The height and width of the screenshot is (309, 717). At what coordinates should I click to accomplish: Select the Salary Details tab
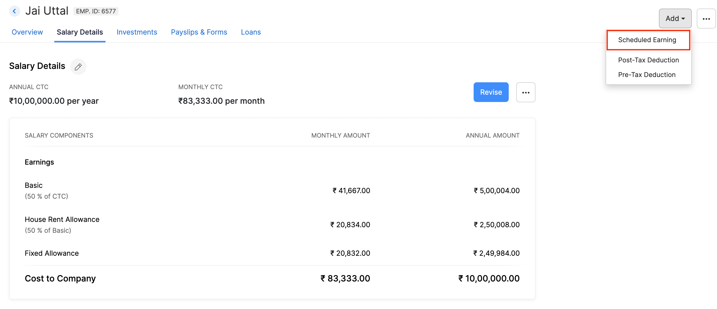80,32
